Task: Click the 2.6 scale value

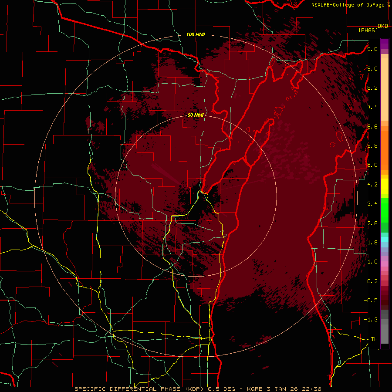Action: (x=372, y=223)
